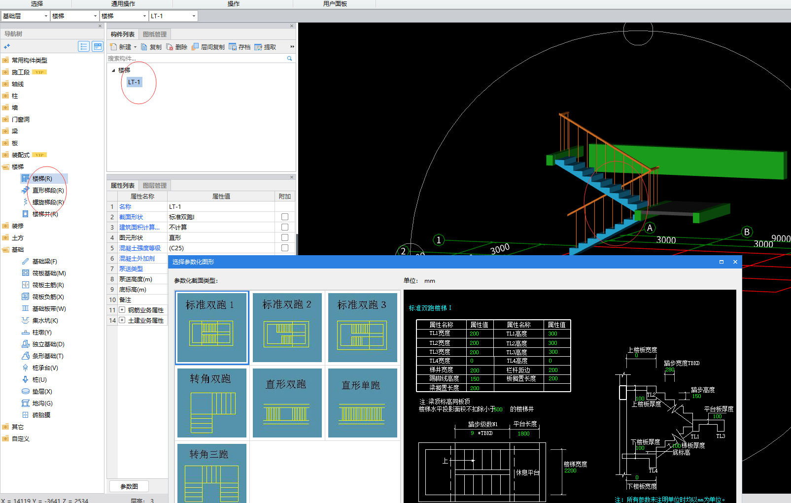Click the 参数图 button
The image size is (791, 503).
129,486
